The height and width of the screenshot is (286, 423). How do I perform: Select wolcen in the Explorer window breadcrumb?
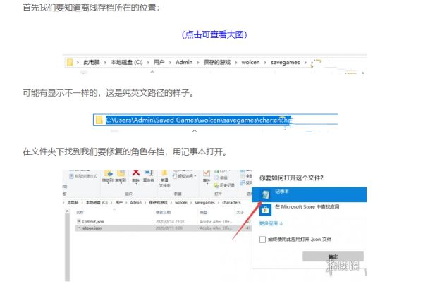(x=180, y=202)
